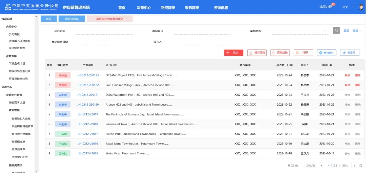Switch language via 中文 dropdown
This screenshot has width=366, height=173.
pos(345,7)
